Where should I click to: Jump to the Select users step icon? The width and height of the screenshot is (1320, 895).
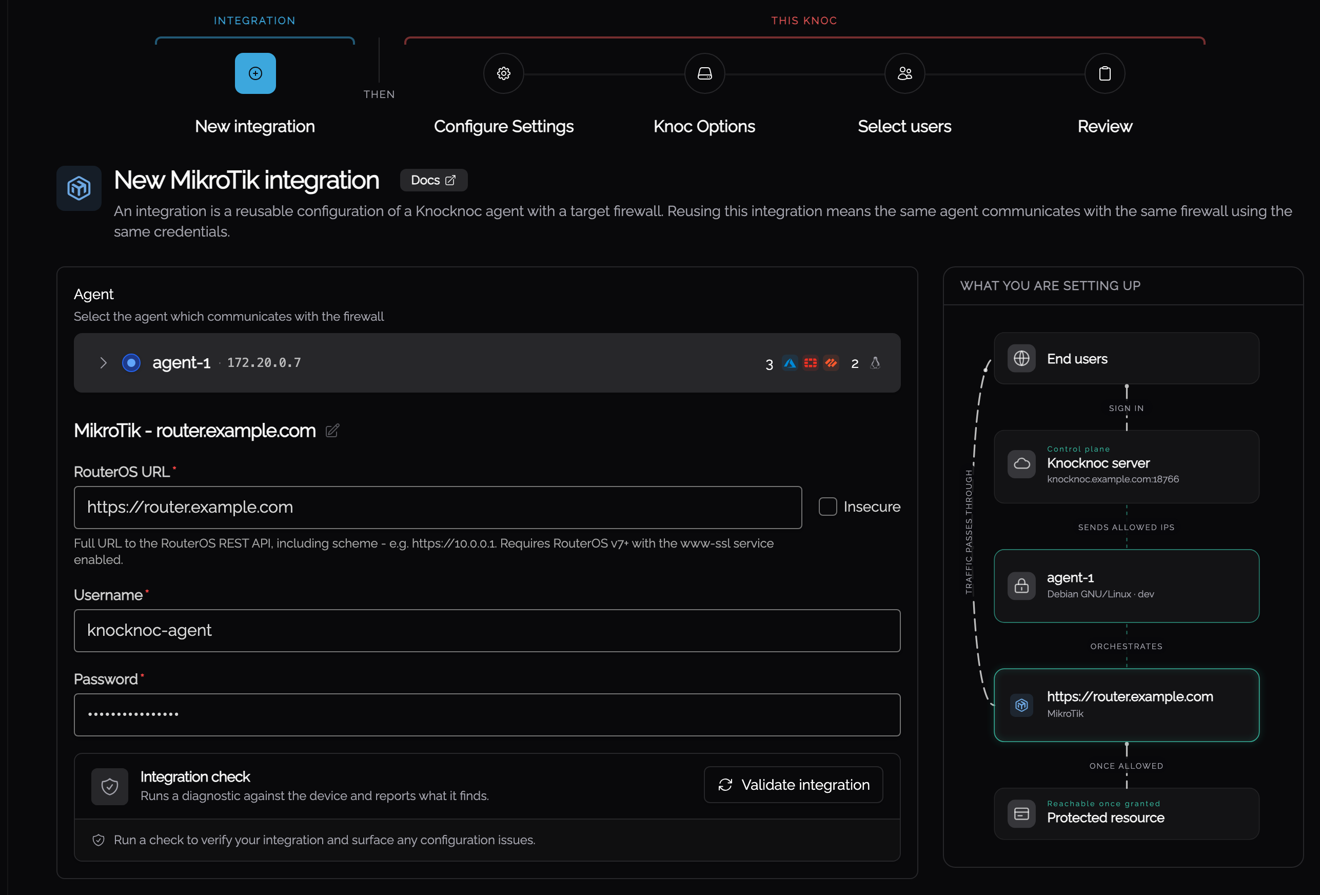[904, 73]
